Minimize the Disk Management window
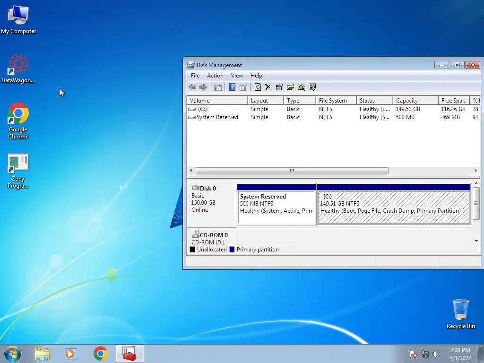The image size is (484, 363). [x=442, y=65]
